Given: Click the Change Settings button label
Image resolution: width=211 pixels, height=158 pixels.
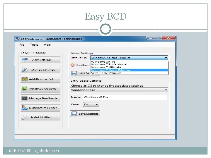Looking at the screenshot, I should pyautogui.click(x=43, y=70).
